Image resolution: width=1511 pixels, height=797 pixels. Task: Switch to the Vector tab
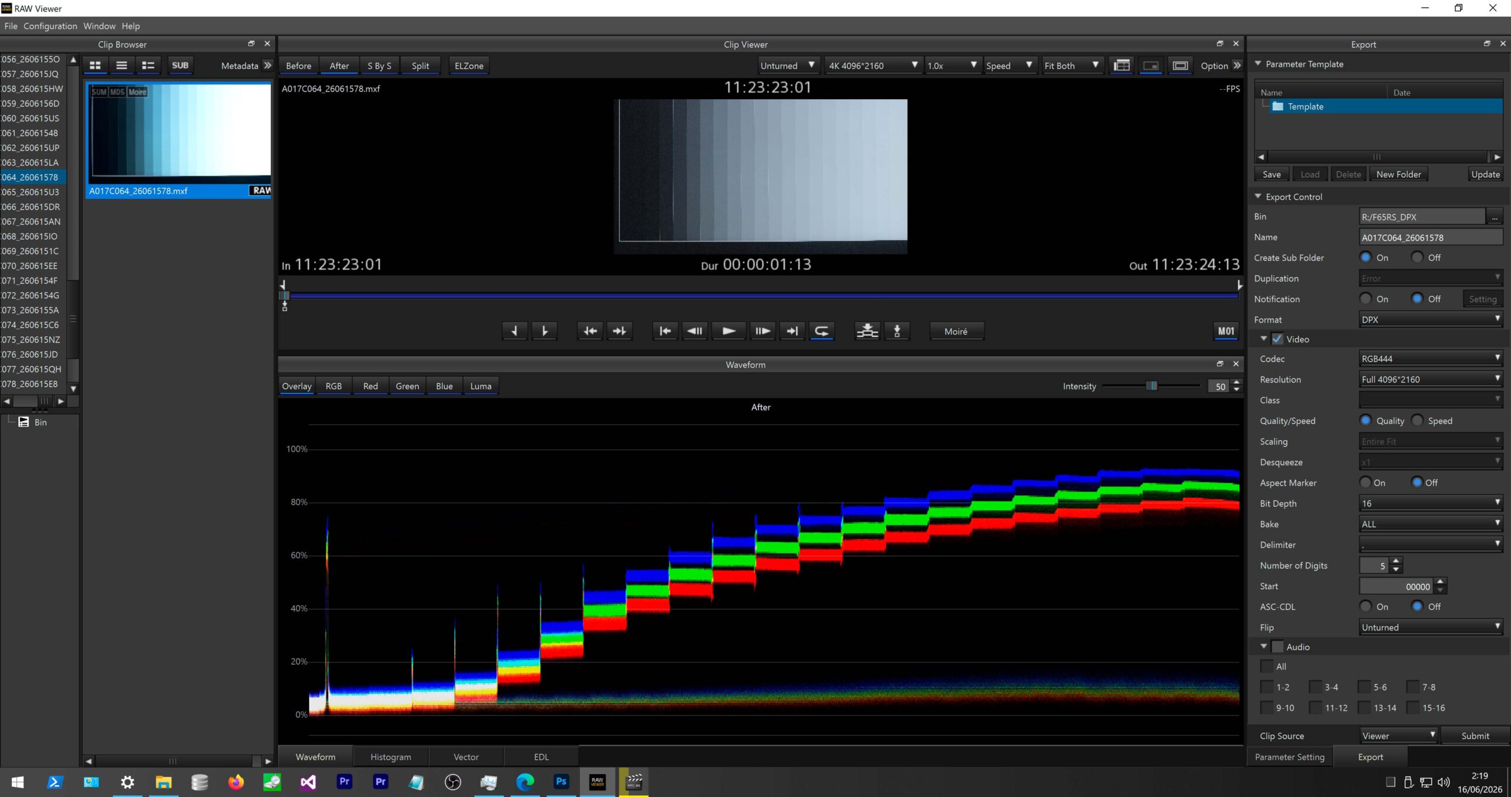tap(466, 756)
